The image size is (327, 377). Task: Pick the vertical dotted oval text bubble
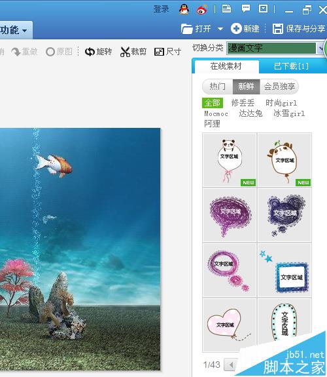(x=284, y=322)
